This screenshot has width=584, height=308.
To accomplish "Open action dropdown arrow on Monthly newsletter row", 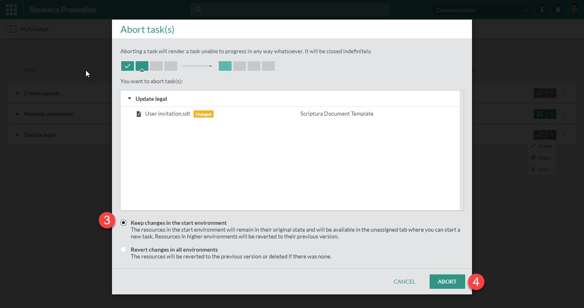I will coord(551,114).
